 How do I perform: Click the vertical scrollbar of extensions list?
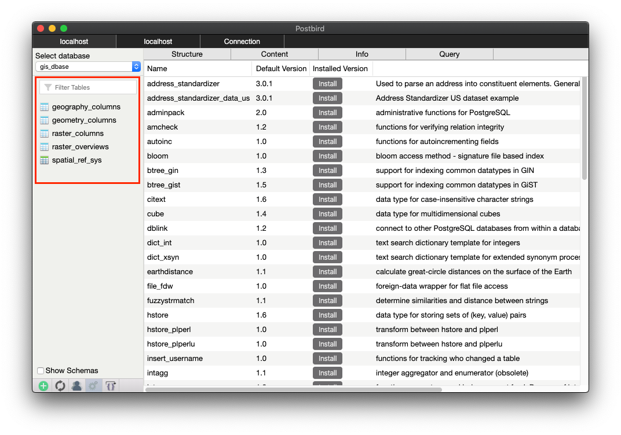pos(584,127)
